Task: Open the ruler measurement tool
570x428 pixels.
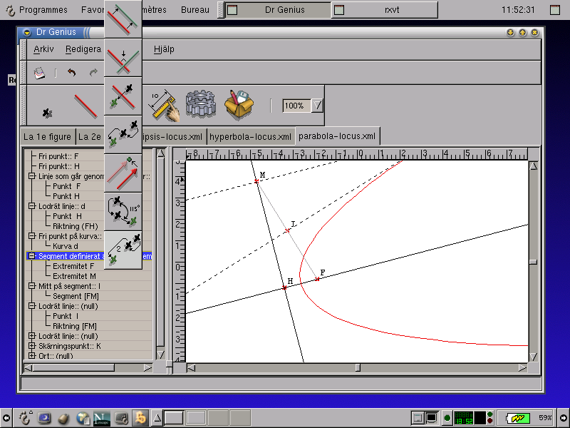Action: pyautogui.click(x=164, y=106)
